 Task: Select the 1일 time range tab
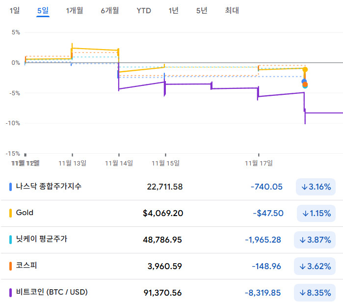(x=15, y=10)
